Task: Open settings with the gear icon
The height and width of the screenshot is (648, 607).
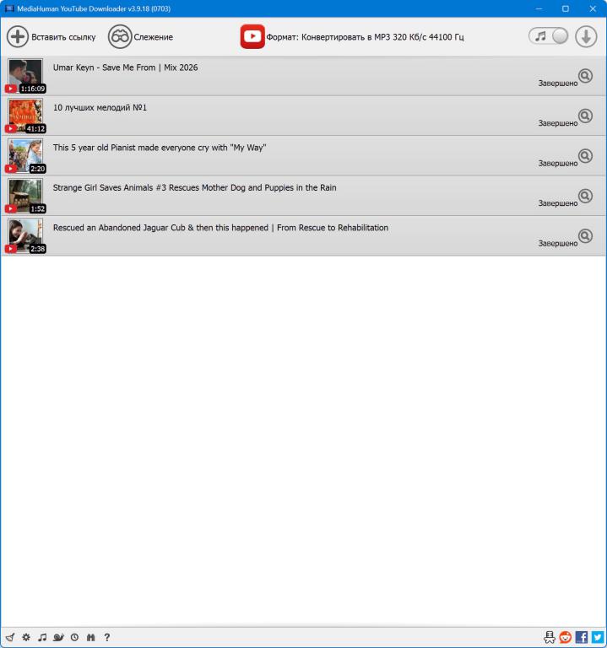Action: 26,638
